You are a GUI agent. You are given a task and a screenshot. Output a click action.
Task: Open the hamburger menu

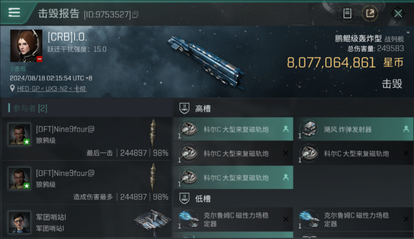pos(14,12)
